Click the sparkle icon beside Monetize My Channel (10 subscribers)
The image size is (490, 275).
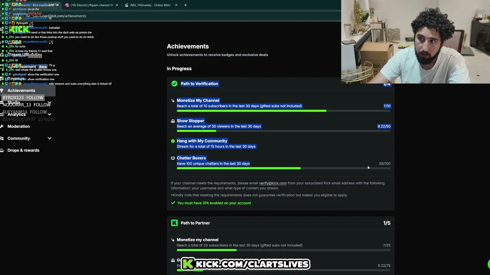pos(173,100)
